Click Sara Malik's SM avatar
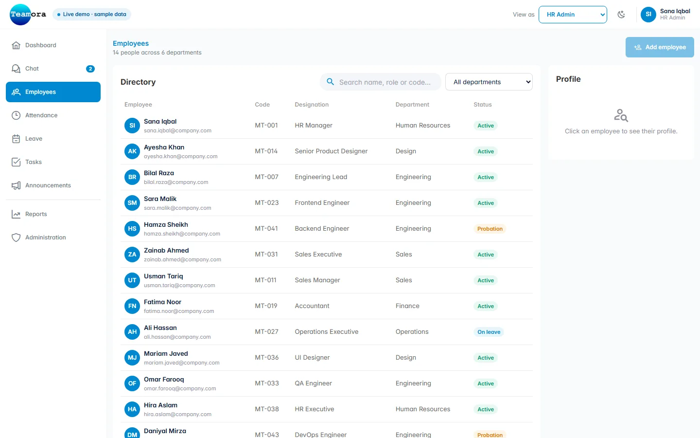The image size is (700, 438). pos(132,203)
